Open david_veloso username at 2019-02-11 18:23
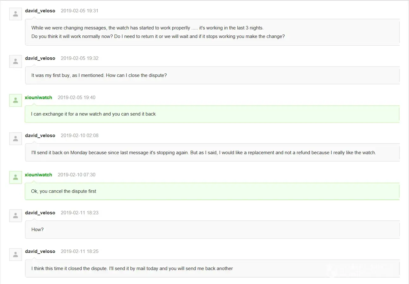Screen dimensions: 409x284 coord(40,213)
